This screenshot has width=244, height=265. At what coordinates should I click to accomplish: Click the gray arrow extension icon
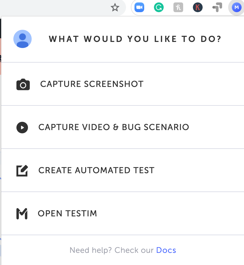coord(217,7)
